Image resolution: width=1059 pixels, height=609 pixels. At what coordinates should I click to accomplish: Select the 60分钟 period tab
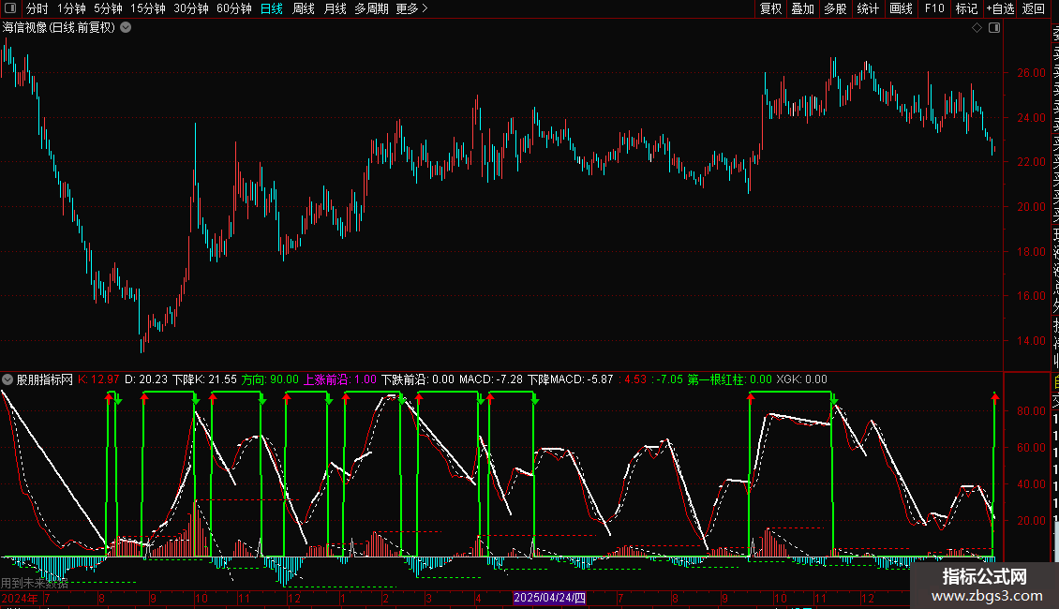pyautogui.click(x=233, y=8)
